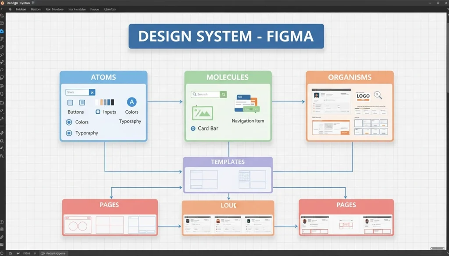
Task: Select the DESIGN SYSTEM - FIGMA title banner
Action: coord(226,36)
